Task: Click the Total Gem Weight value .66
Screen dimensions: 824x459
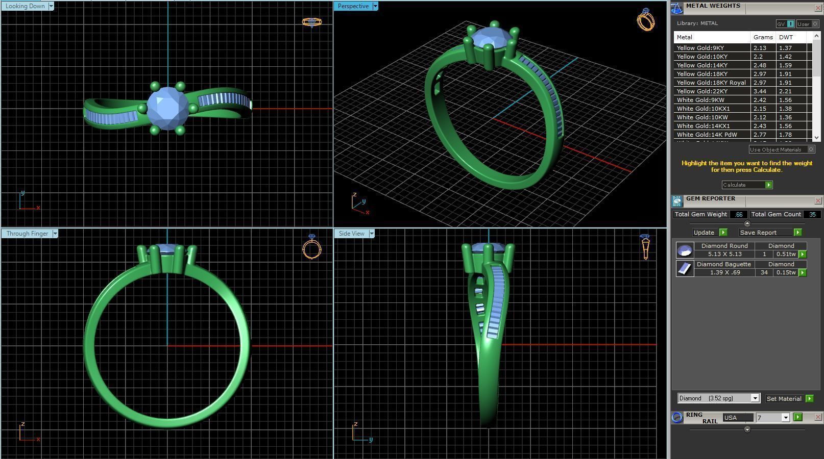Action: 739,215
